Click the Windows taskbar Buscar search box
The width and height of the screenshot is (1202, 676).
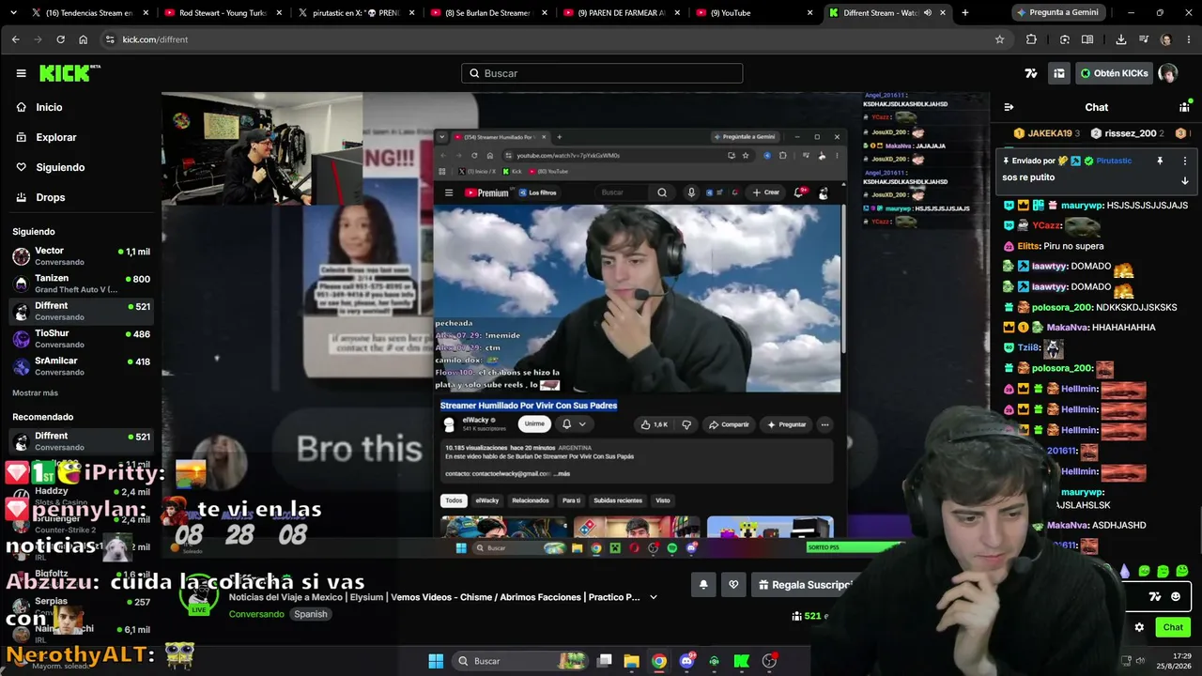coord(521,661)
